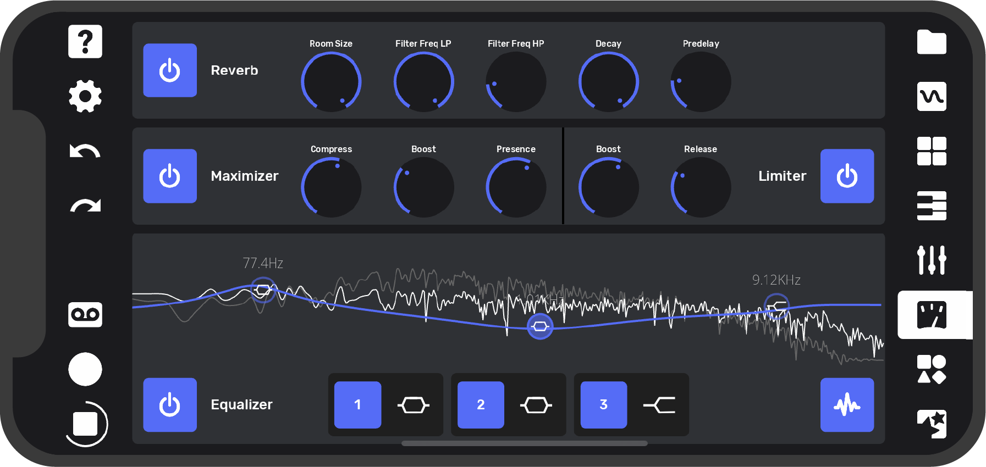Open the waveform oscillator icon in sidebar

tap(932, 97)
